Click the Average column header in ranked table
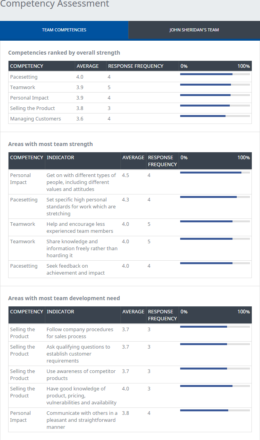 tap(87, 66)
